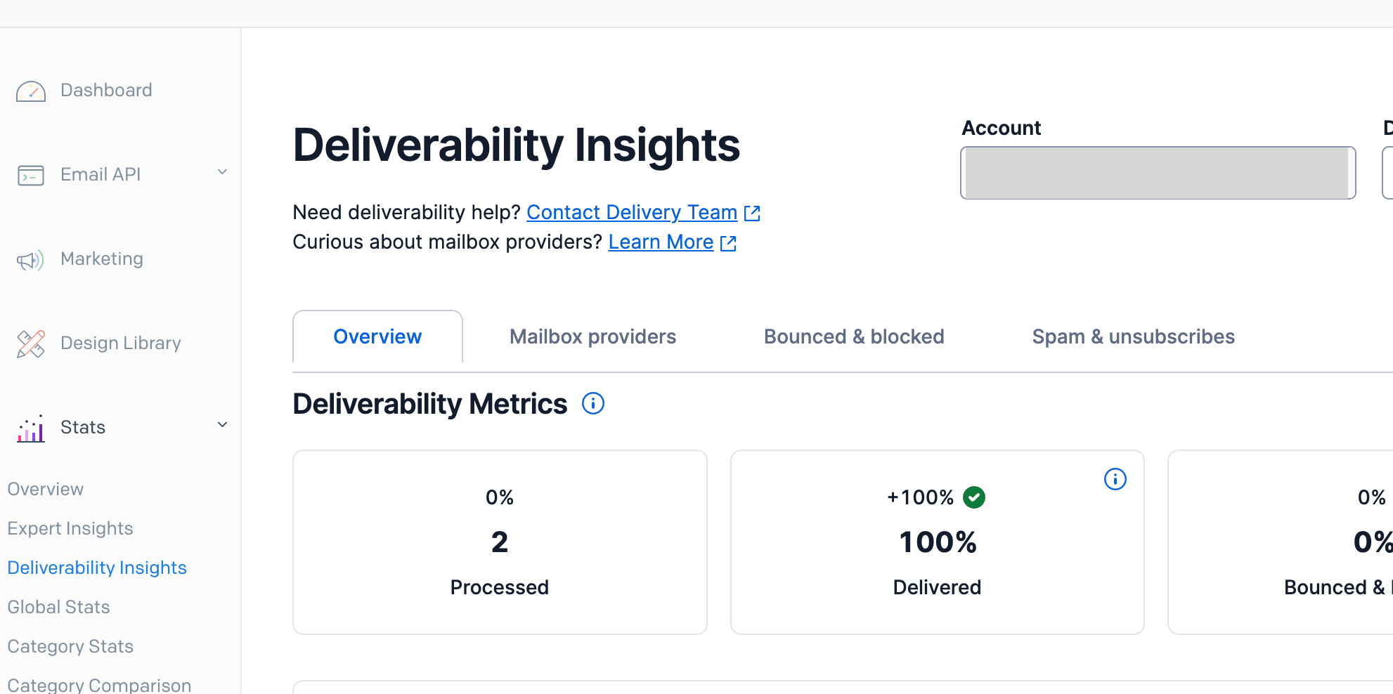This screenshot has width=1393, height=694.
Task: Go to Expert Insights in sidebar
Action: click(70, 529)
